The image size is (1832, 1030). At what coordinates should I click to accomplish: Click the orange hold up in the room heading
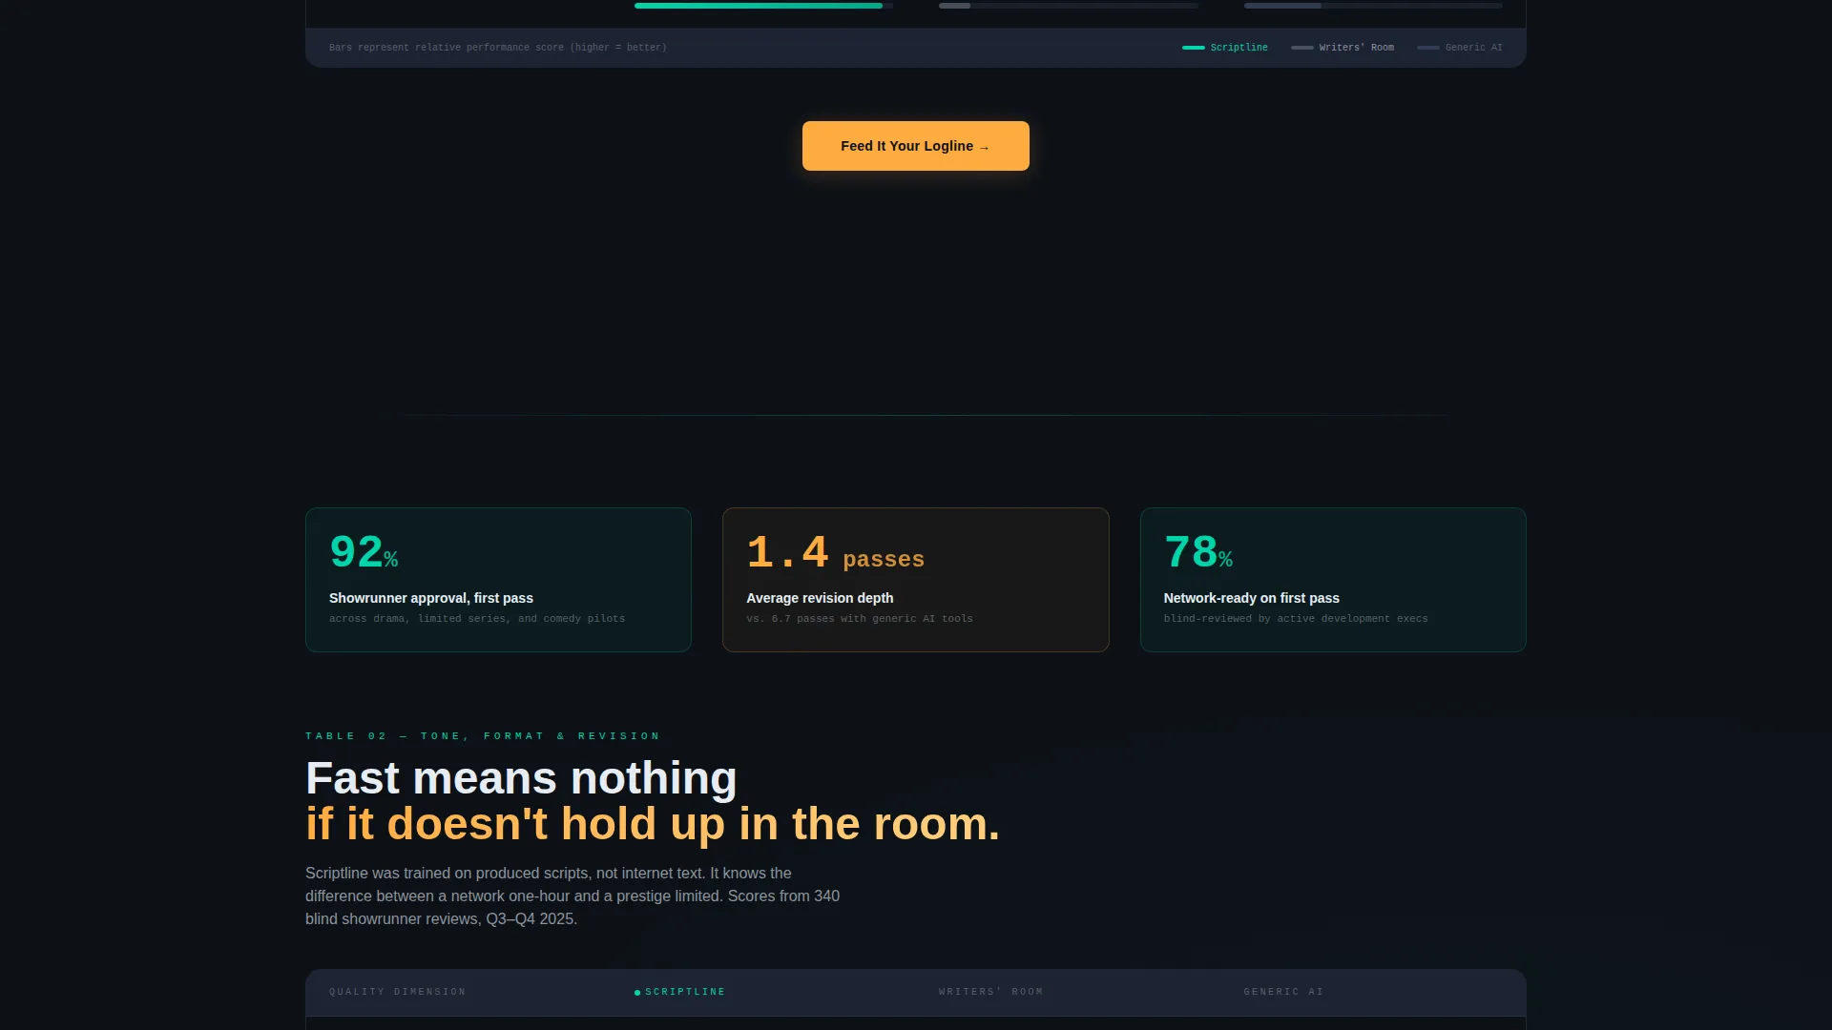[x=653, y=824]
